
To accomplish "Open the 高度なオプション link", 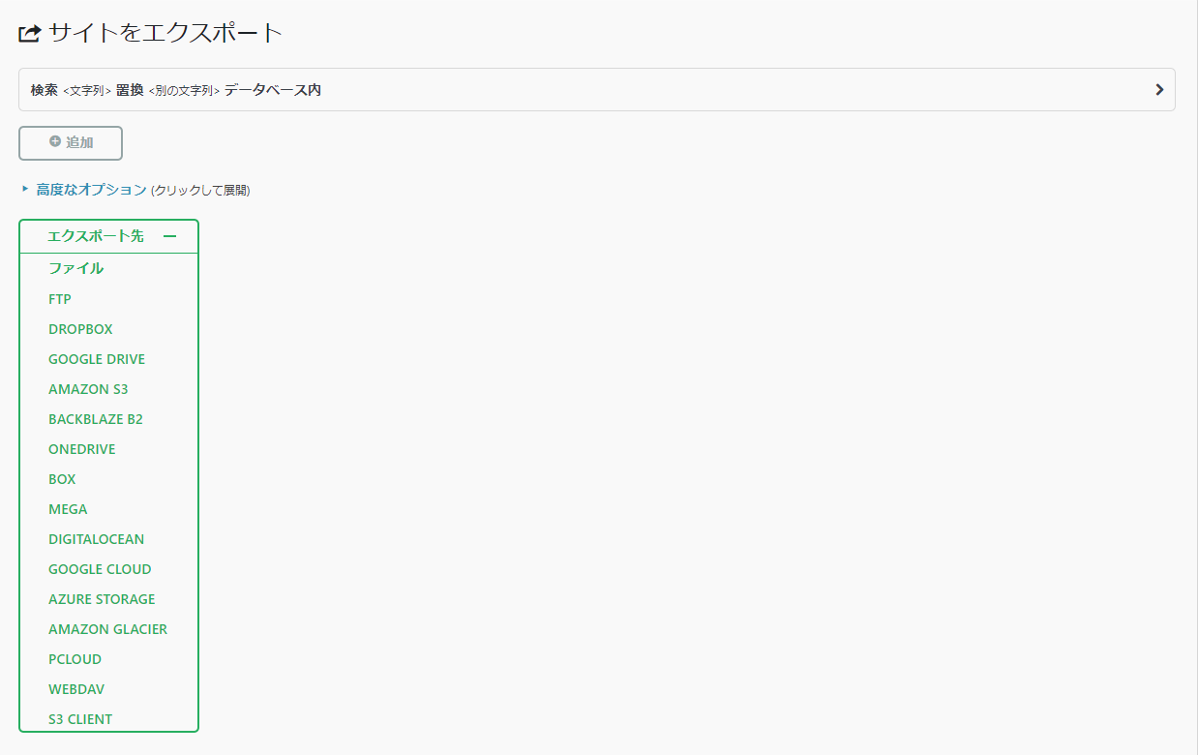I will tap(91, 190).
